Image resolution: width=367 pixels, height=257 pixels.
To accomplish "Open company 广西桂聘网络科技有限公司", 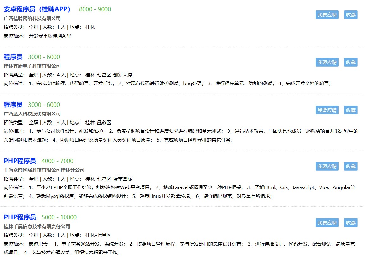I will [x=32, y=18].
